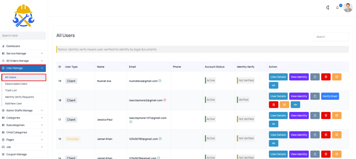Click verified check under isacclaymore+011@gmail.com
Image resolution: width=356 pixels, height=159 pixels.
[x=131, y=122]
